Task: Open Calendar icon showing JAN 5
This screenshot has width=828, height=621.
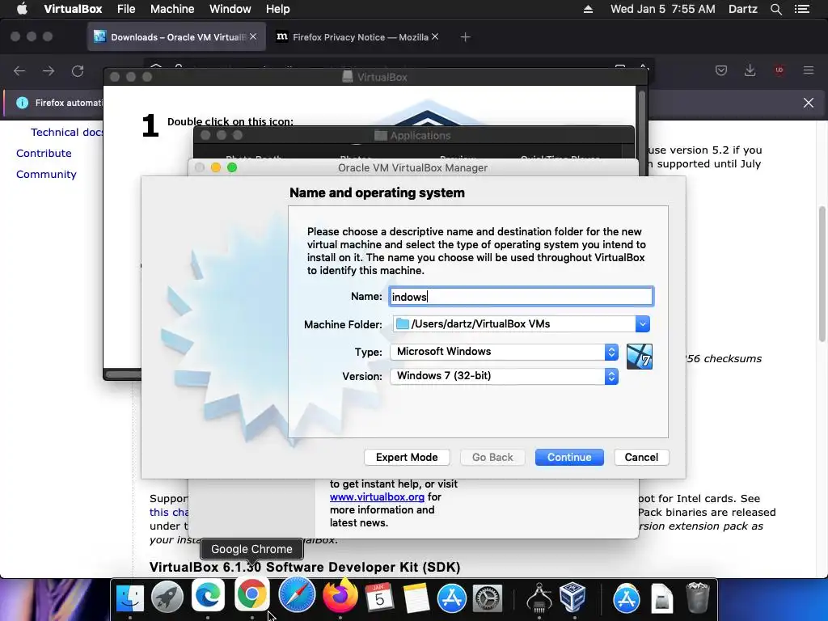Action: coord(379,598)
